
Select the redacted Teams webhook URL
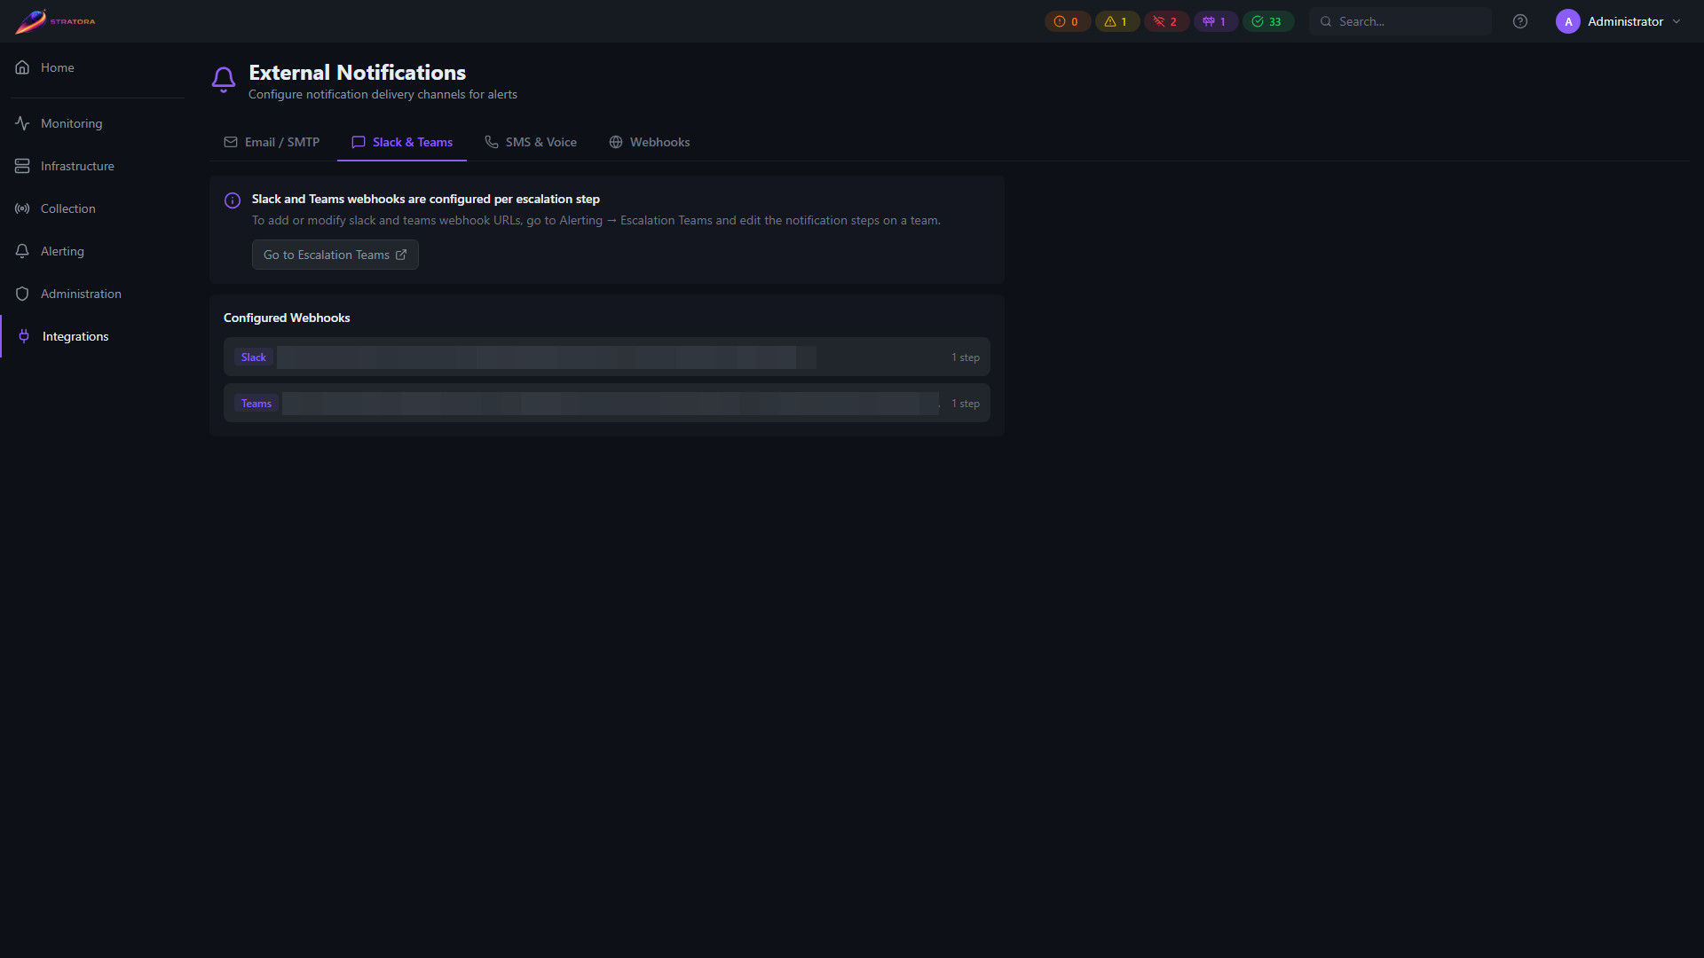(611, 404)
